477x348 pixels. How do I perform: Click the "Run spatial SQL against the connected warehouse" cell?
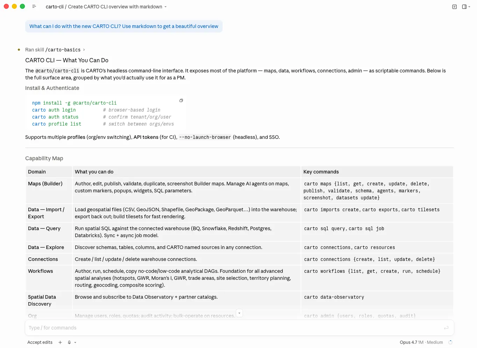pos(187,232)
